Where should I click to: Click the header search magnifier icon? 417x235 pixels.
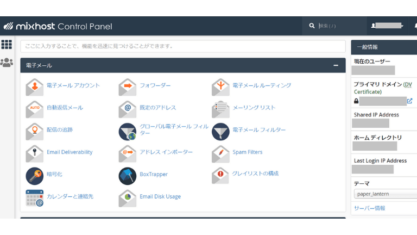[x=312, y=26]
